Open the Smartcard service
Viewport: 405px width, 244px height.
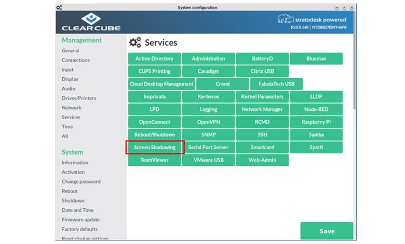(x=262, y=147)
